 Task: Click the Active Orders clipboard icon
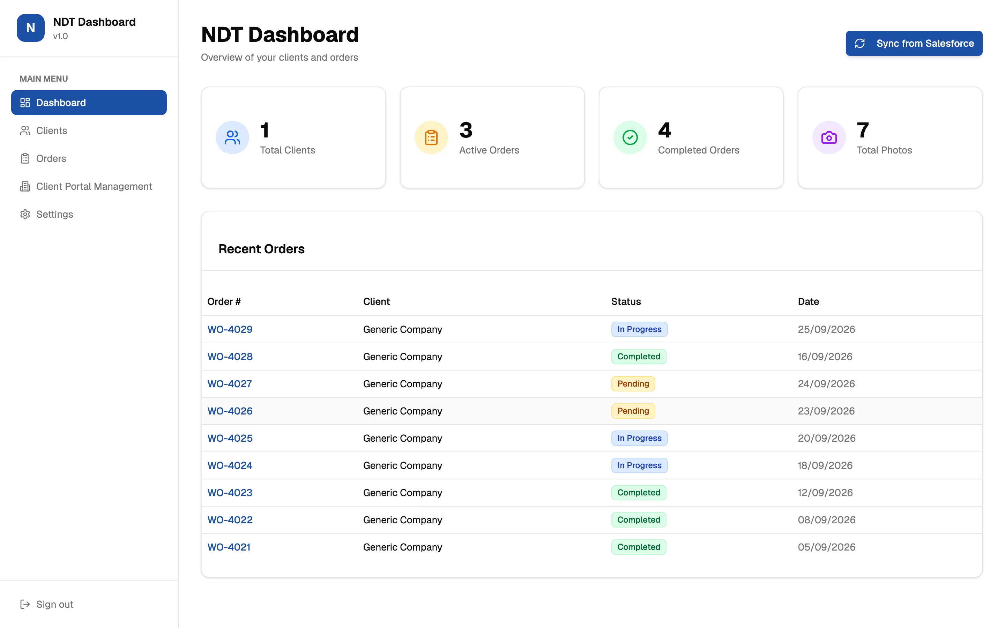click(431, 137)
